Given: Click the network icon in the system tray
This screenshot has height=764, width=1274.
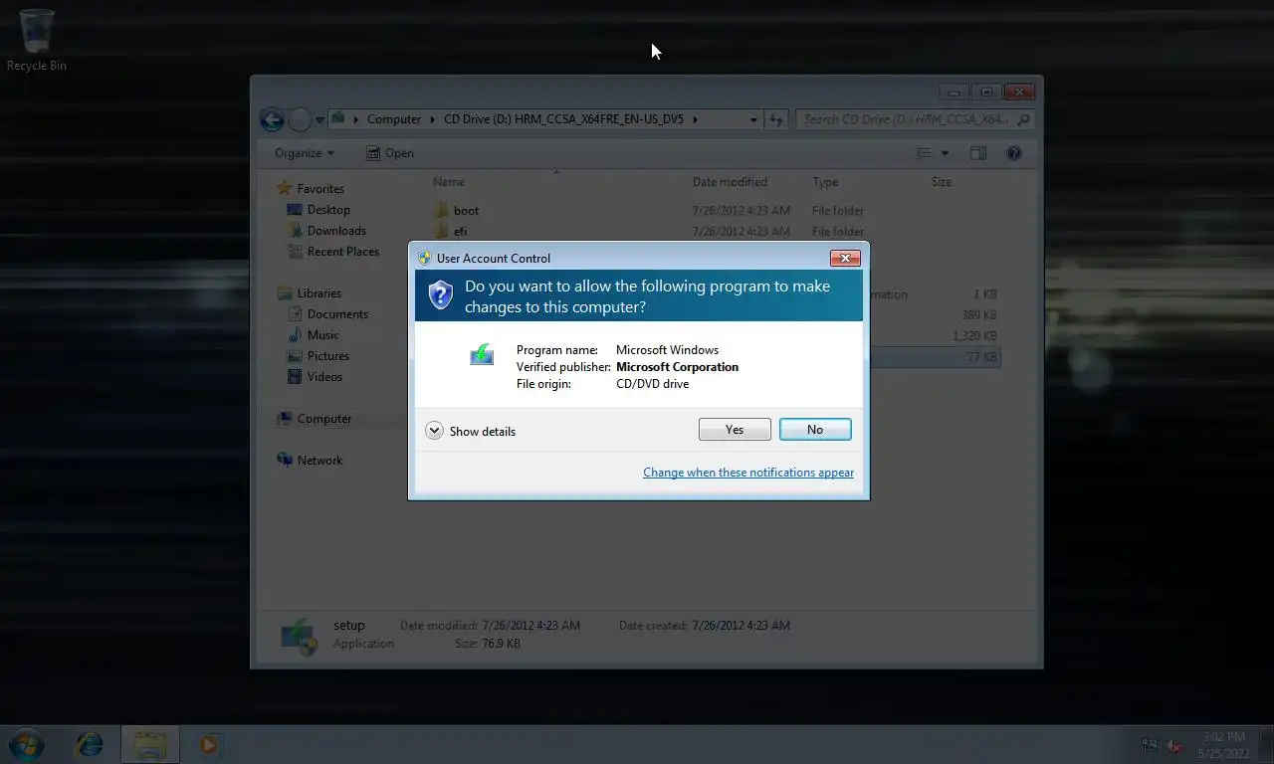Looking at the screenshot, I should click(1150, 745).
